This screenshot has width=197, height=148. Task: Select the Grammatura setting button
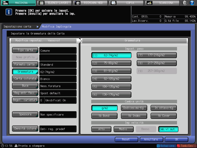(25, 72)
